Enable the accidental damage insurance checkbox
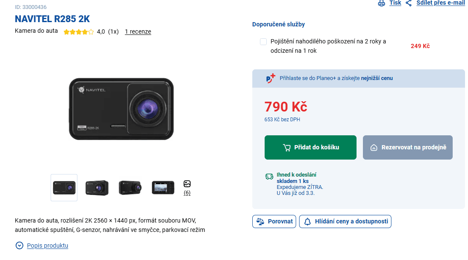The width and height of the screenshot is (468, 260). (x=263, y=42)
